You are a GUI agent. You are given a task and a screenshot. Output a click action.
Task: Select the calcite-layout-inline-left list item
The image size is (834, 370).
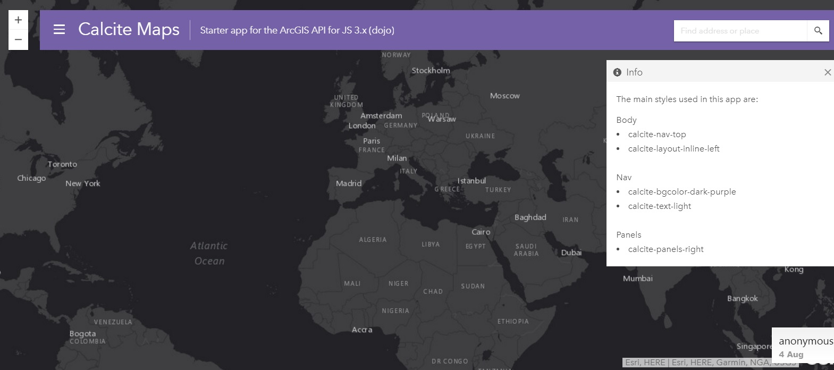pos(673,149)
